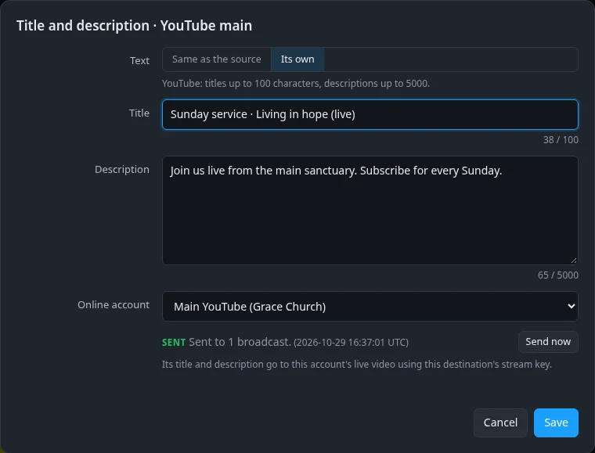Image resolution: width=595 pixels, height=453 pixels.
Task: Click the YouTube character limits hint text
Action: pos(296,84)
